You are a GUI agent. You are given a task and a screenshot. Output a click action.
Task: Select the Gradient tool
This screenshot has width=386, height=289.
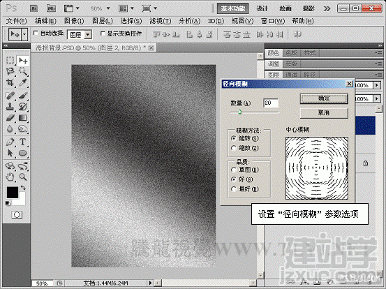point(22,118)
